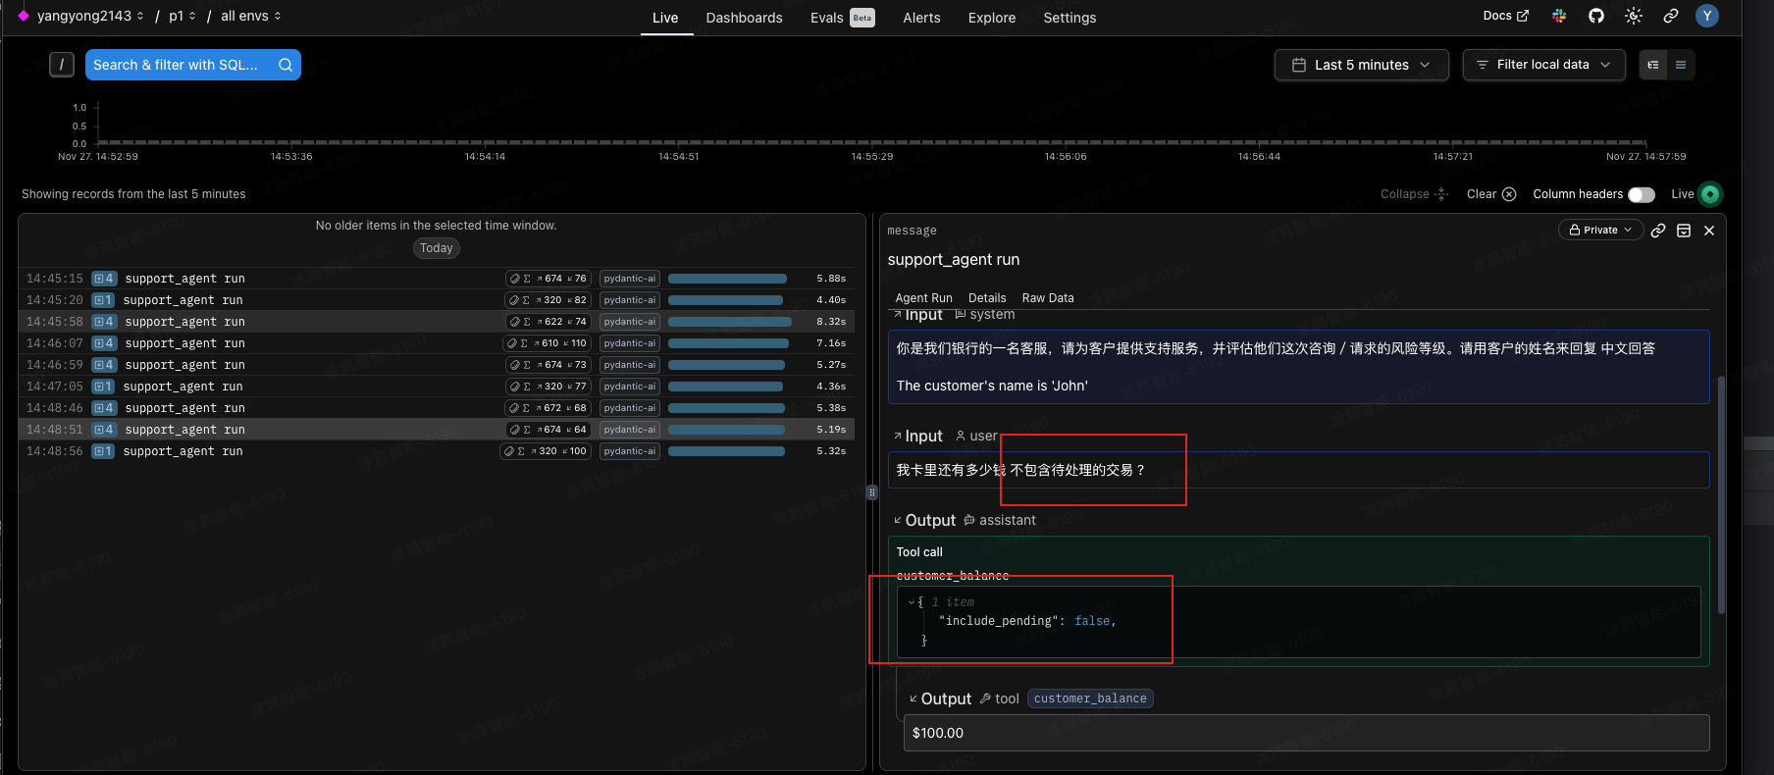This screenshot has height=775, width=1774.
Task: Click the Collapse spans button
Action: (1414, 194)
